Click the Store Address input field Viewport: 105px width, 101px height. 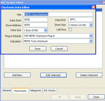[35, 25]
